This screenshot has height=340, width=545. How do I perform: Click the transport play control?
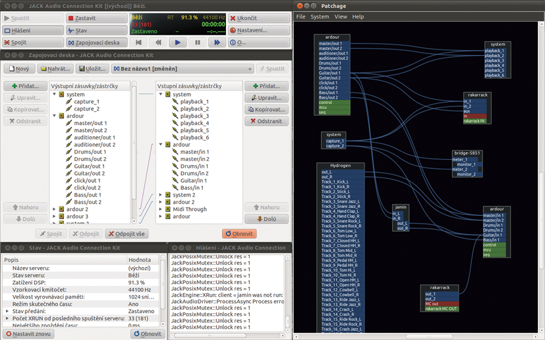(x=178, y=42)
